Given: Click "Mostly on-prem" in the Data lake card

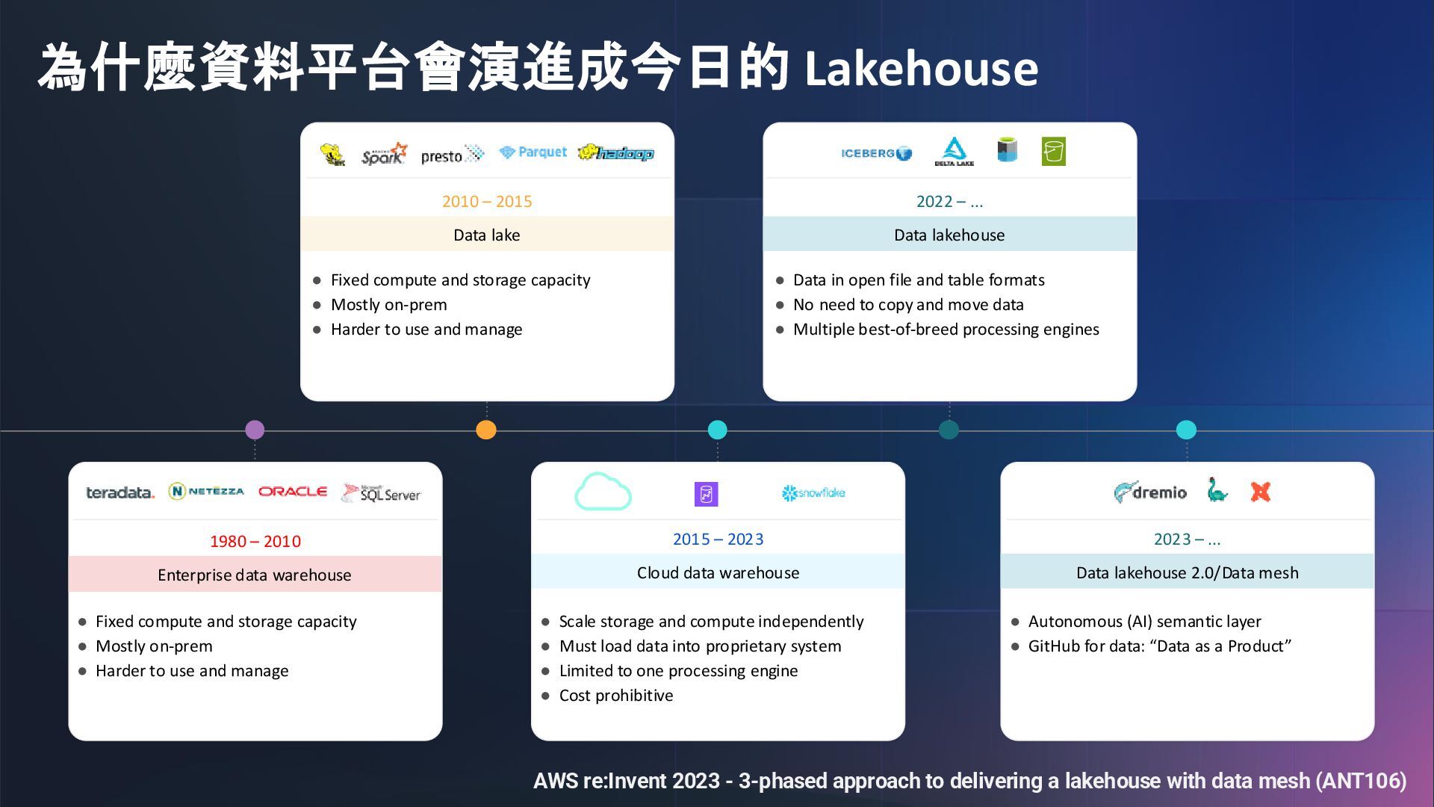Looking at the screenshot, I should click(389, 305).
